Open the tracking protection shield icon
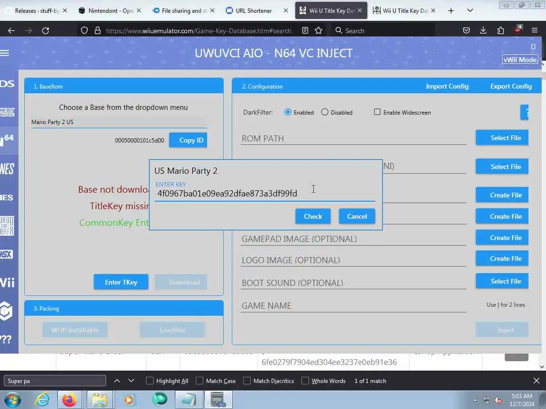Image resolution: width=546 pixels, height=409 pixels. 84,31
